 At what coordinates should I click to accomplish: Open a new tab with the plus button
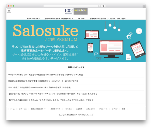[144, 7]
